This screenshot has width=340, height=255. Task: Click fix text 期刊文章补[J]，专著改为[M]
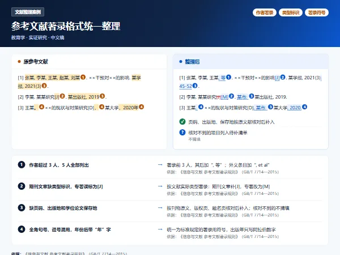(x=241, y=186)
